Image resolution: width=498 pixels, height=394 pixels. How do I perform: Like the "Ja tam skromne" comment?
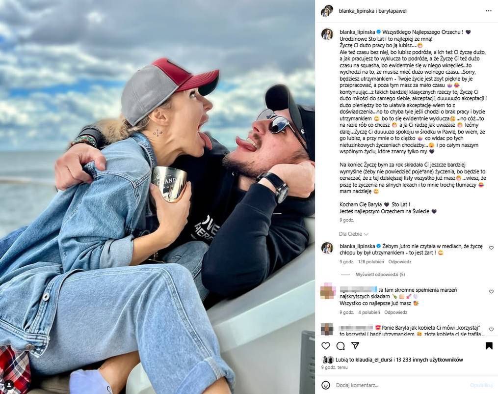pos(491,291)
